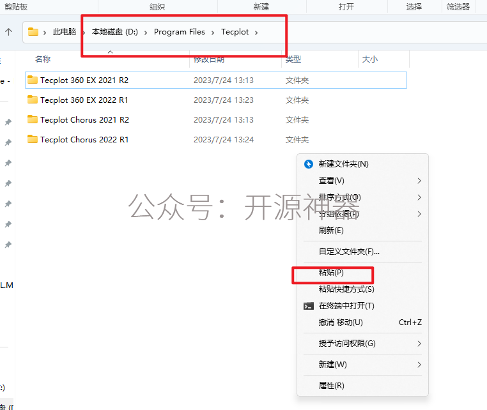This screenshot has height=410, width=487.
Task: Click pin icon level with 新建文件夹(N) entry
Action: click(8, 163)
